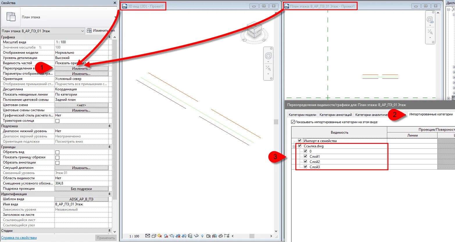The image size is (455, 242).
Task: Click the Show Crop Region icon
Action: pyautogui.click(x=184, y=236)
